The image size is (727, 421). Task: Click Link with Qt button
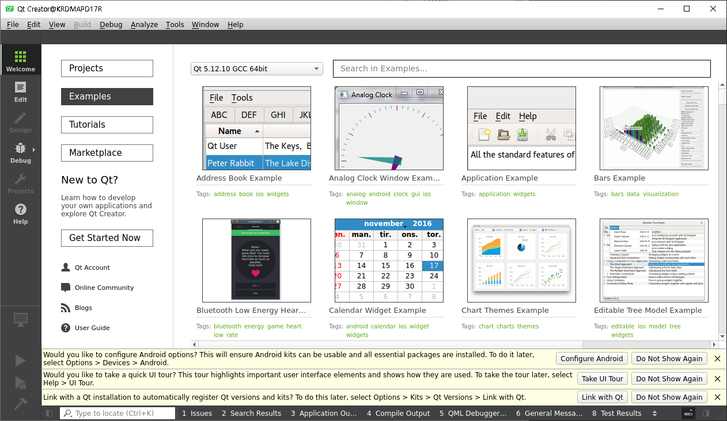pos(602,397)
